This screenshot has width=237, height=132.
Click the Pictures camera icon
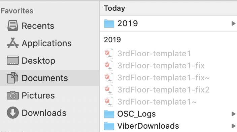pyautogui.click(x=13, y=95)
